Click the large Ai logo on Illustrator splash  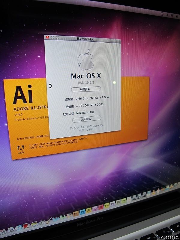pyautogui.click(x=23, y=94)
